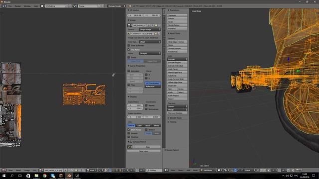The height and width of the screenshot is (179, 319).
Task: Enable Smooth checkbox under UVs display
Action: click(129, 133)
